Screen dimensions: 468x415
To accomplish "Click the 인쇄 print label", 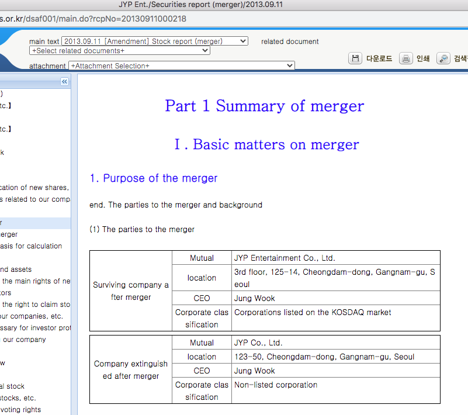I will [423, 58].
